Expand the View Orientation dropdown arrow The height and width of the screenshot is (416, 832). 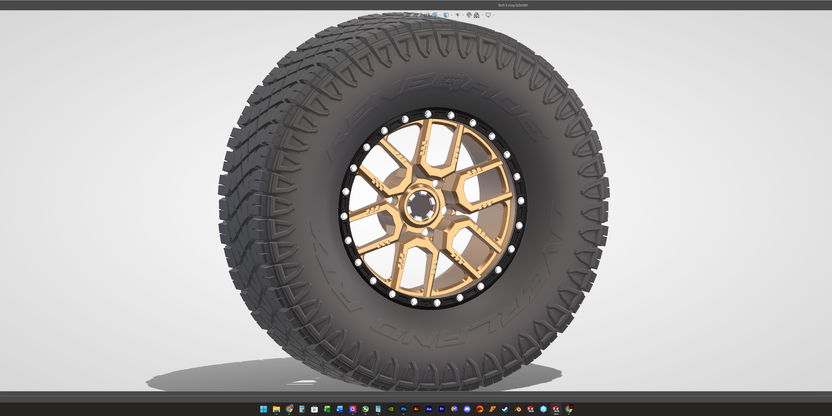(440, 15)
